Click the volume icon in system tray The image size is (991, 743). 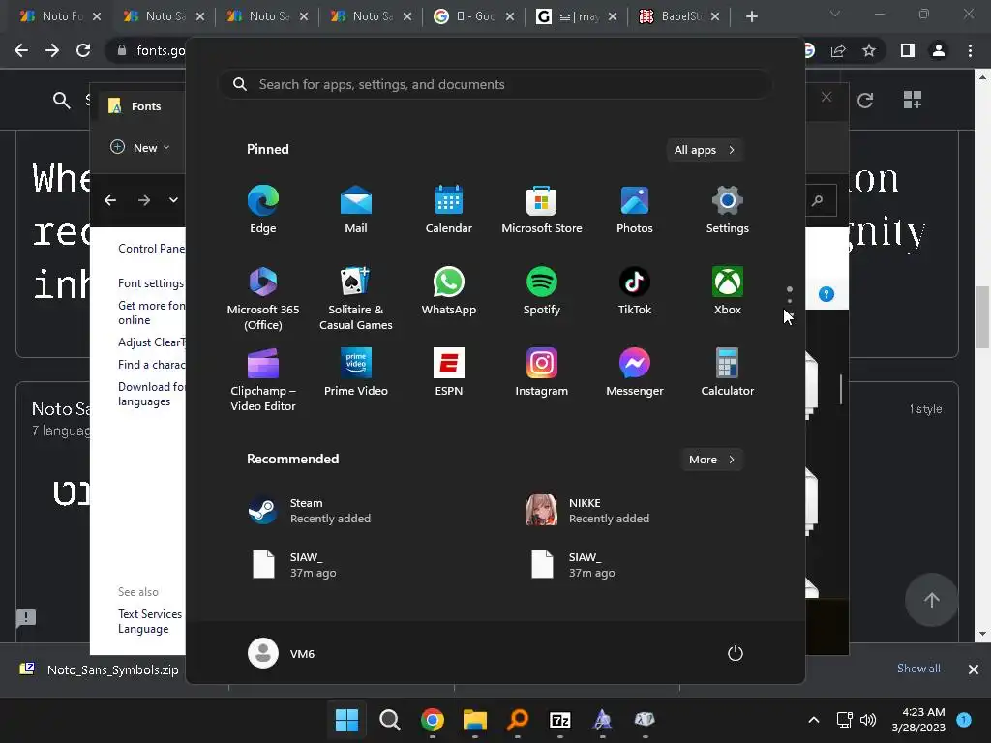pos(868,720)
